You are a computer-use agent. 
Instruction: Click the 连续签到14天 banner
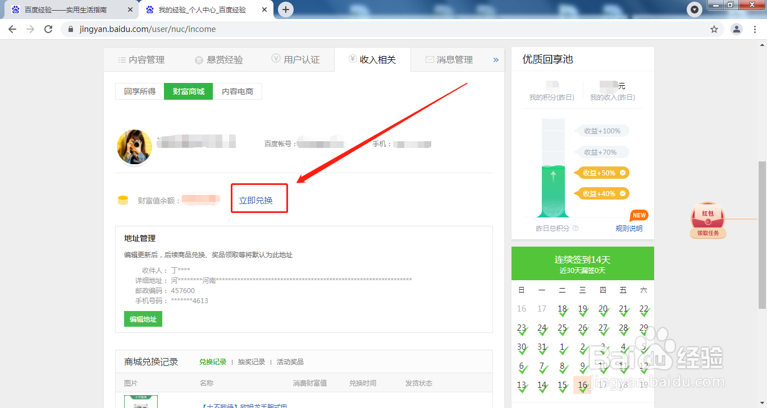pos(583,263)
